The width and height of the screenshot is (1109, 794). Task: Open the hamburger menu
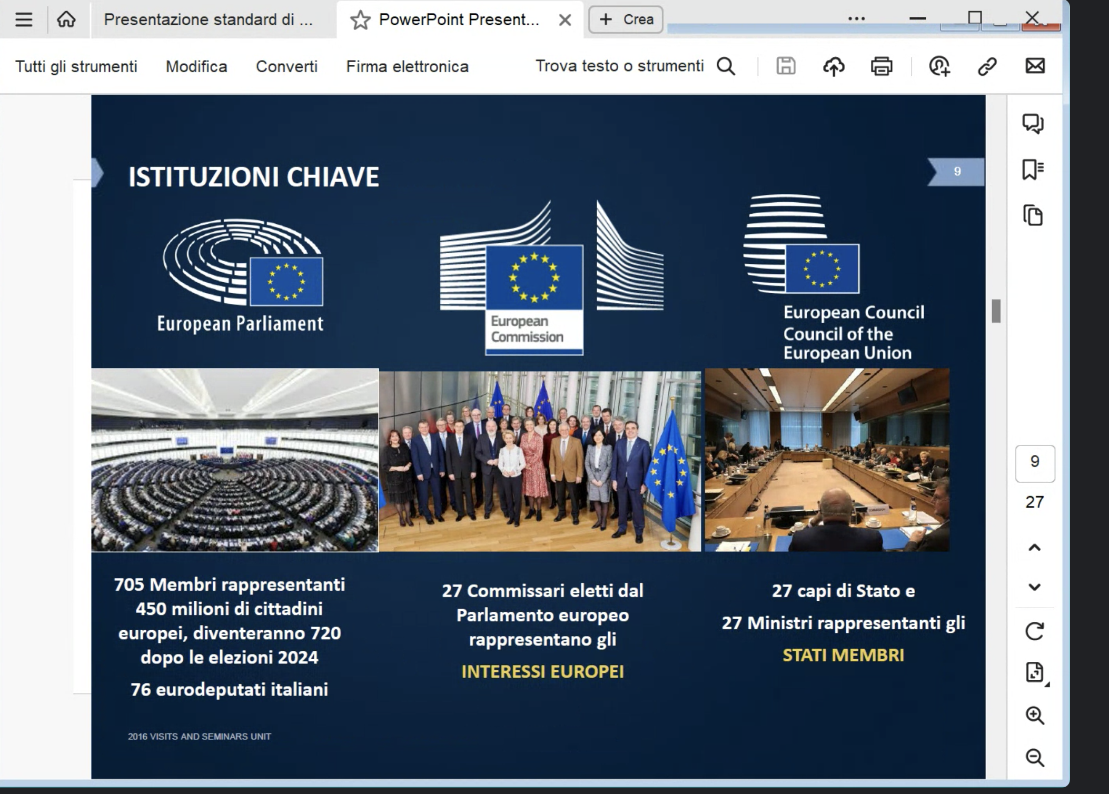[x=24, y=19]
